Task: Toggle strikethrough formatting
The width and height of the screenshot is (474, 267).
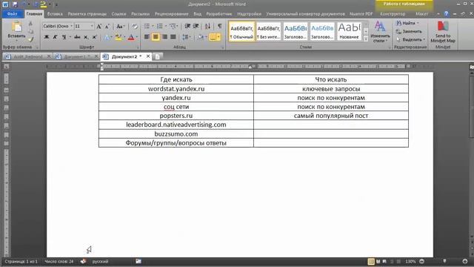Action: click(x=77, y=37)
